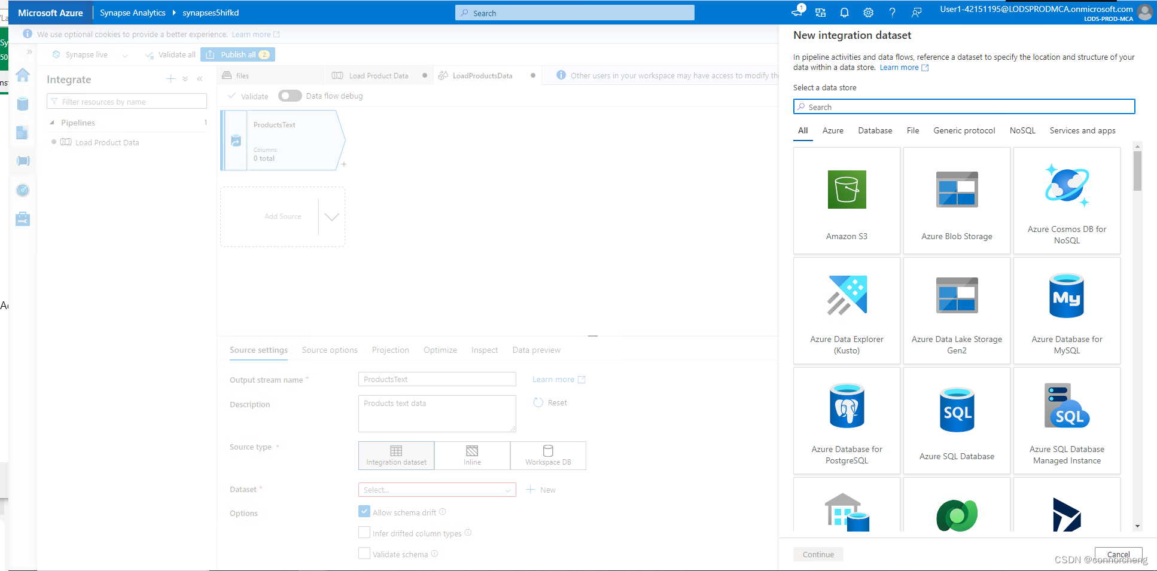Open the Source options tab
Viewport: 1157px width, 571px height.
330,350
